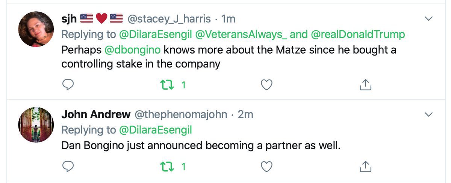Viewport: 451px width, 183px height.
Task: Open more options chevron on sjh's tweet
Action: tap(428, 18)
